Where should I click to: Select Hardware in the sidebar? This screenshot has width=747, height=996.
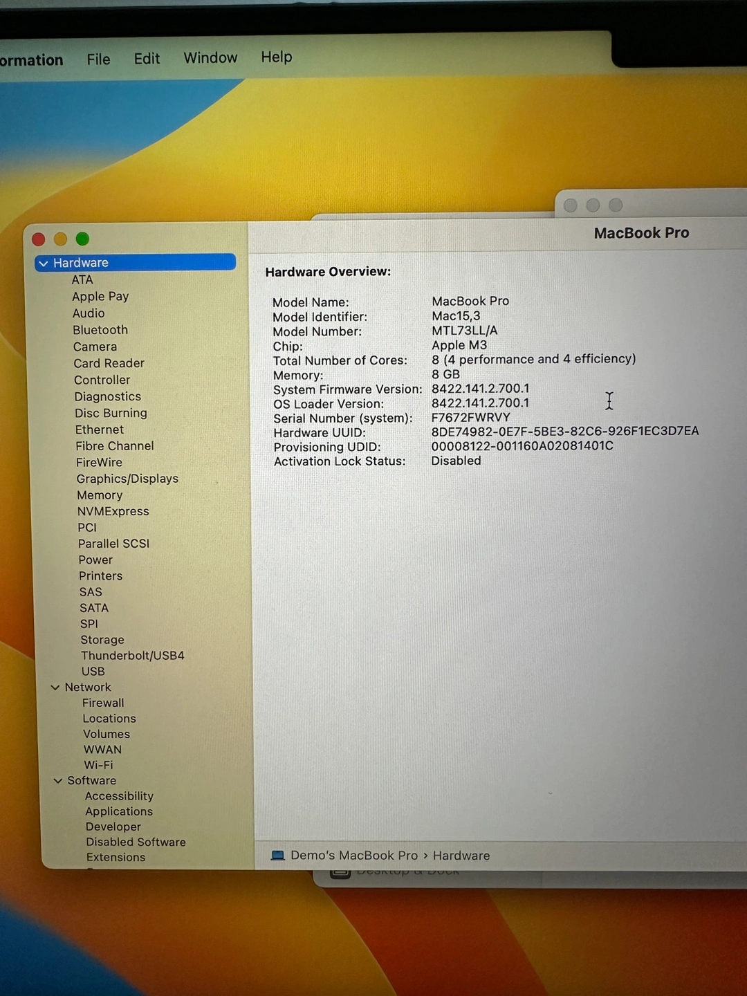(136, 263)
